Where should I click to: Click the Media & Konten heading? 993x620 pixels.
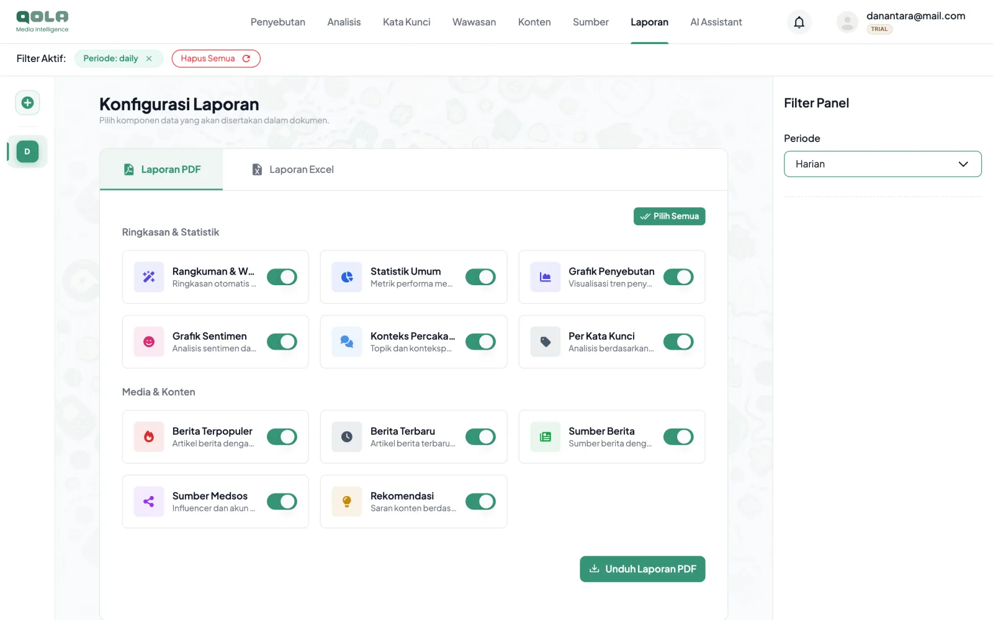tap(159, 392)
